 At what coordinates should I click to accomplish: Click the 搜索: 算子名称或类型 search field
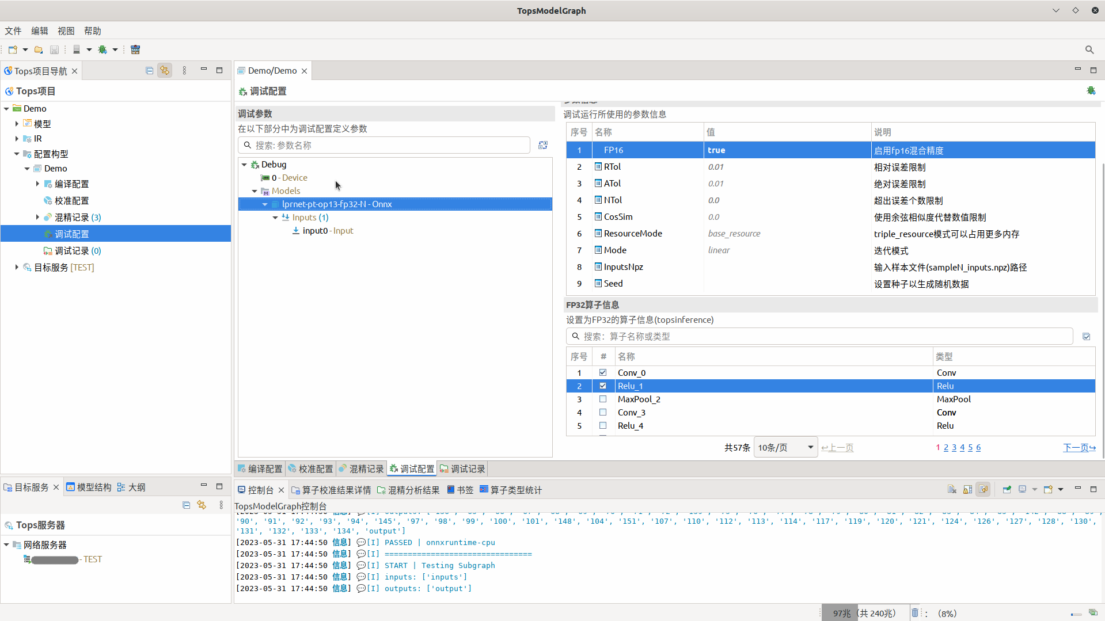[x=819, y=336]
